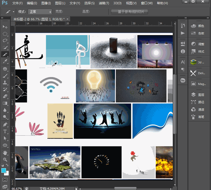
Task: Click the glowing light bulb image
Action: [95, 86]
